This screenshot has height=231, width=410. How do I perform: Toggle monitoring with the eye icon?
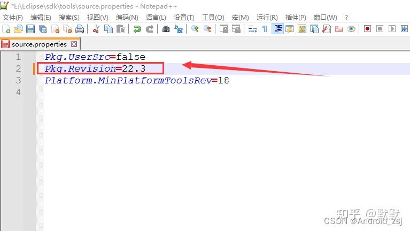tap(351, 29)
